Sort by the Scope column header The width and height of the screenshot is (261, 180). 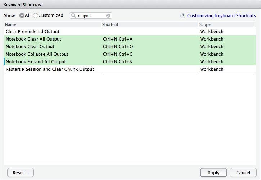[x=227, y=24]
